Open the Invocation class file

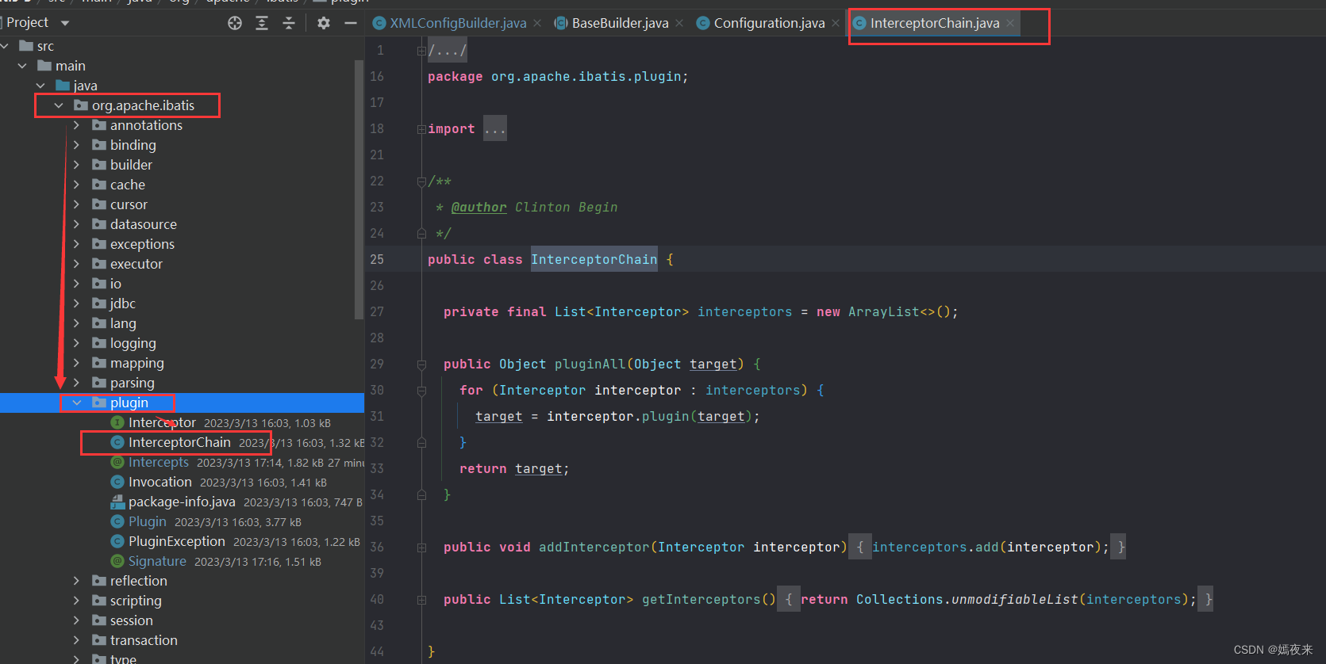(x=160, y=482)
